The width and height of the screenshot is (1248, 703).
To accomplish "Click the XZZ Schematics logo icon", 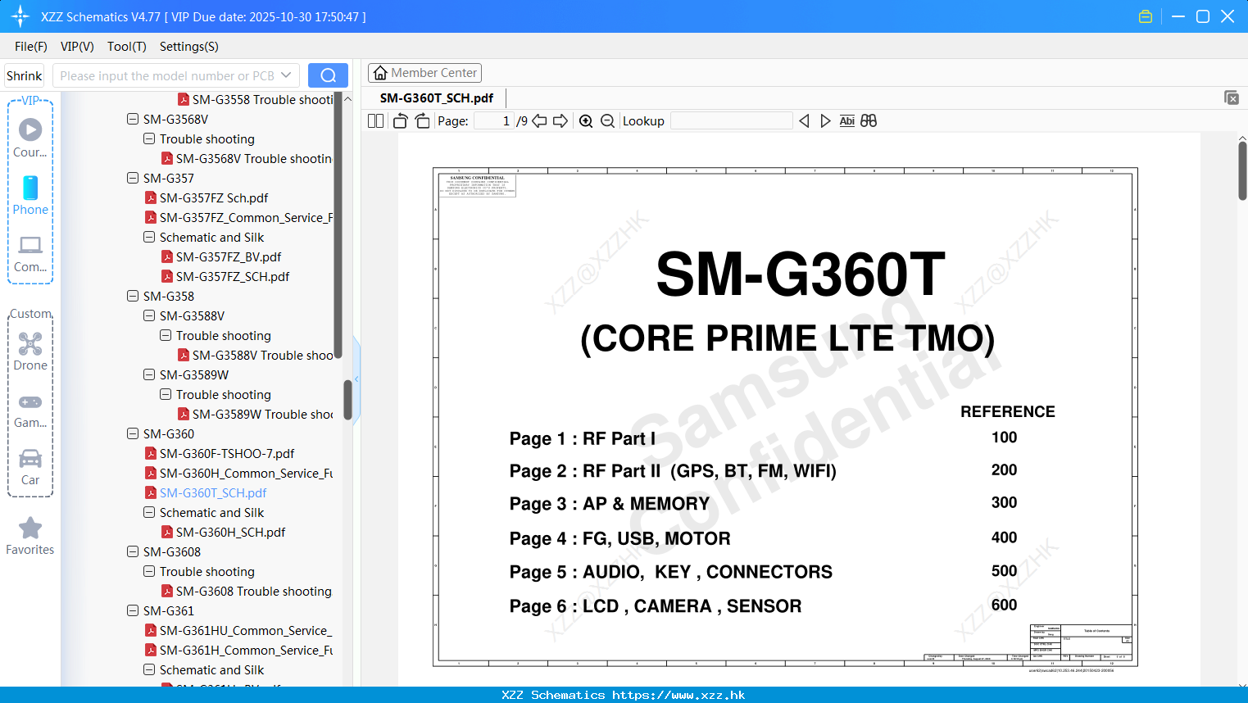I will [x=20, y=16].
